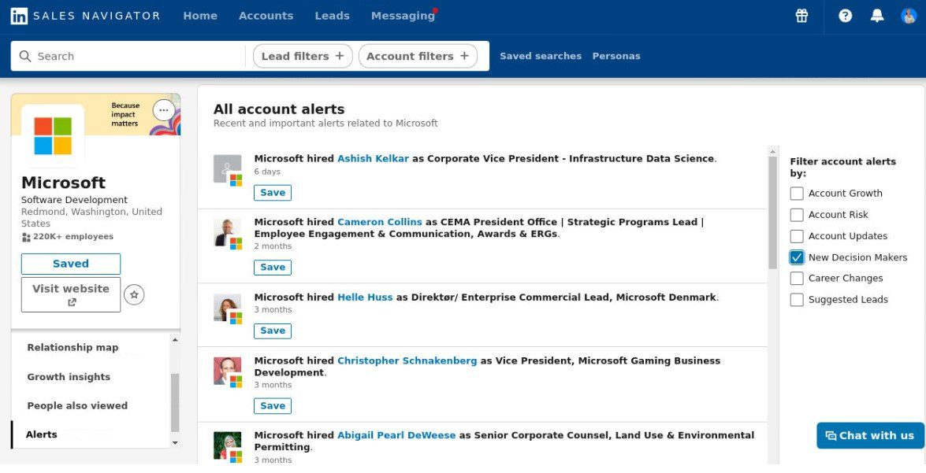Open the profile avatar menu

point(909,16)
